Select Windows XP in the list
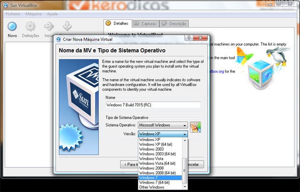 pyautogui.click(x=160, y=140)
